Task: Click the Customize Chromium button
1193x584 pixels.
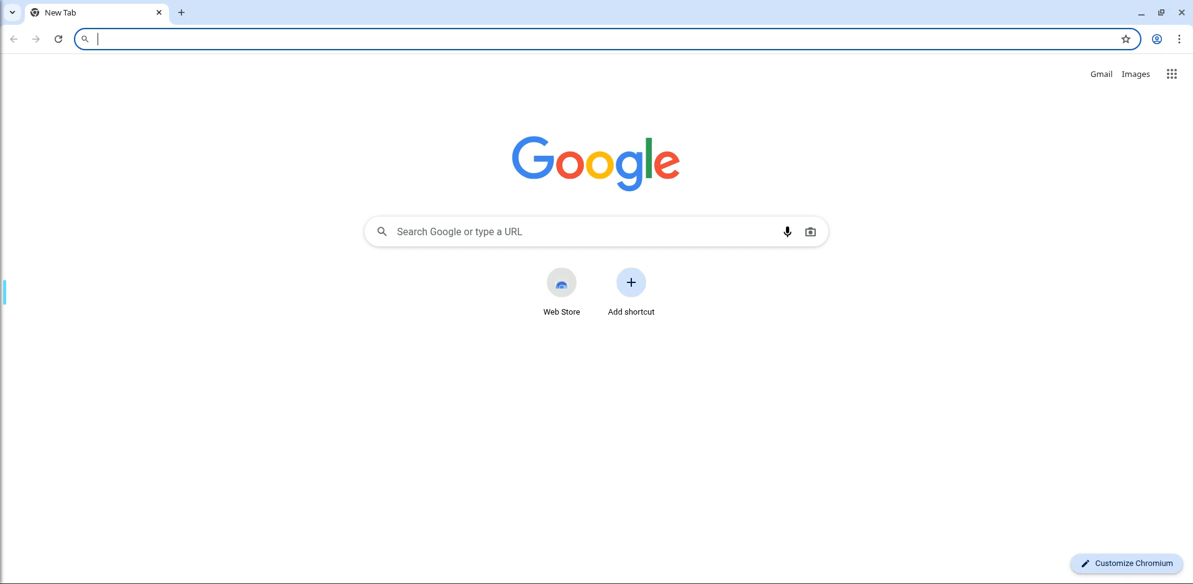Action: 1126,563
